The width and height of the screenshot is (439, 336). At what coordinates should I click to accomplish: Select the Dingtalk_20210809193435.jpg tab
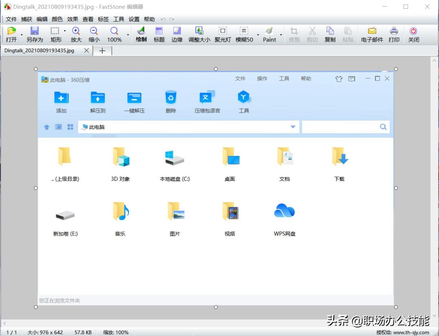tap(39, 51)
